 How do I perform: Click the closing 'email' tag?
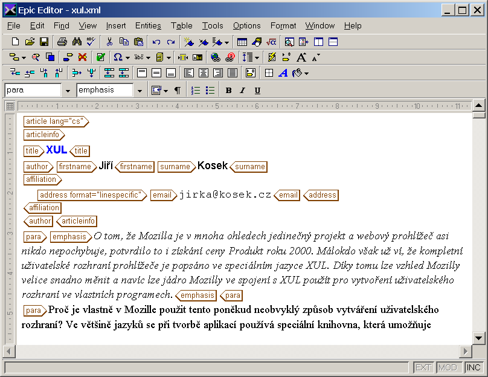coord(287,195)
